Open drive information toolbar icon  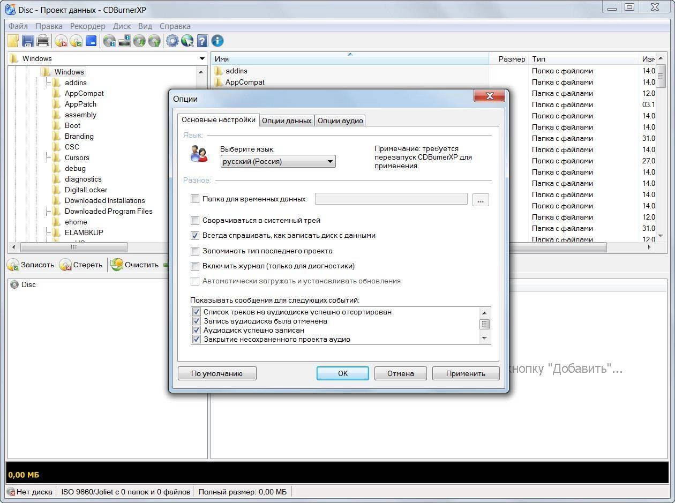pos(124,41)
